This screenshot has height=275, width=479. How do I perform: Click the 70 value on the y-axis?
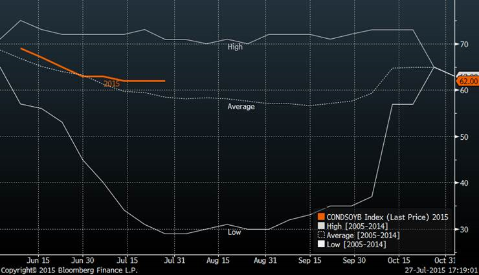pos(464,45)
